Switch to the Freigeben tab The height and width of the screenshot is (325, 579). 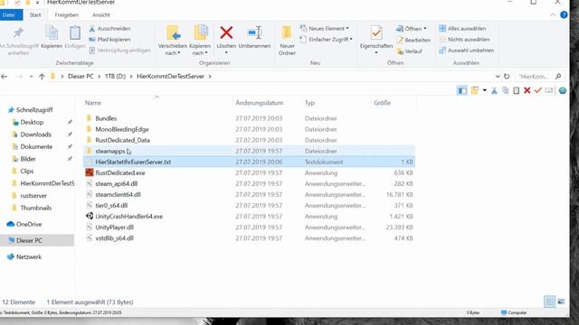(x=67, y=15)
